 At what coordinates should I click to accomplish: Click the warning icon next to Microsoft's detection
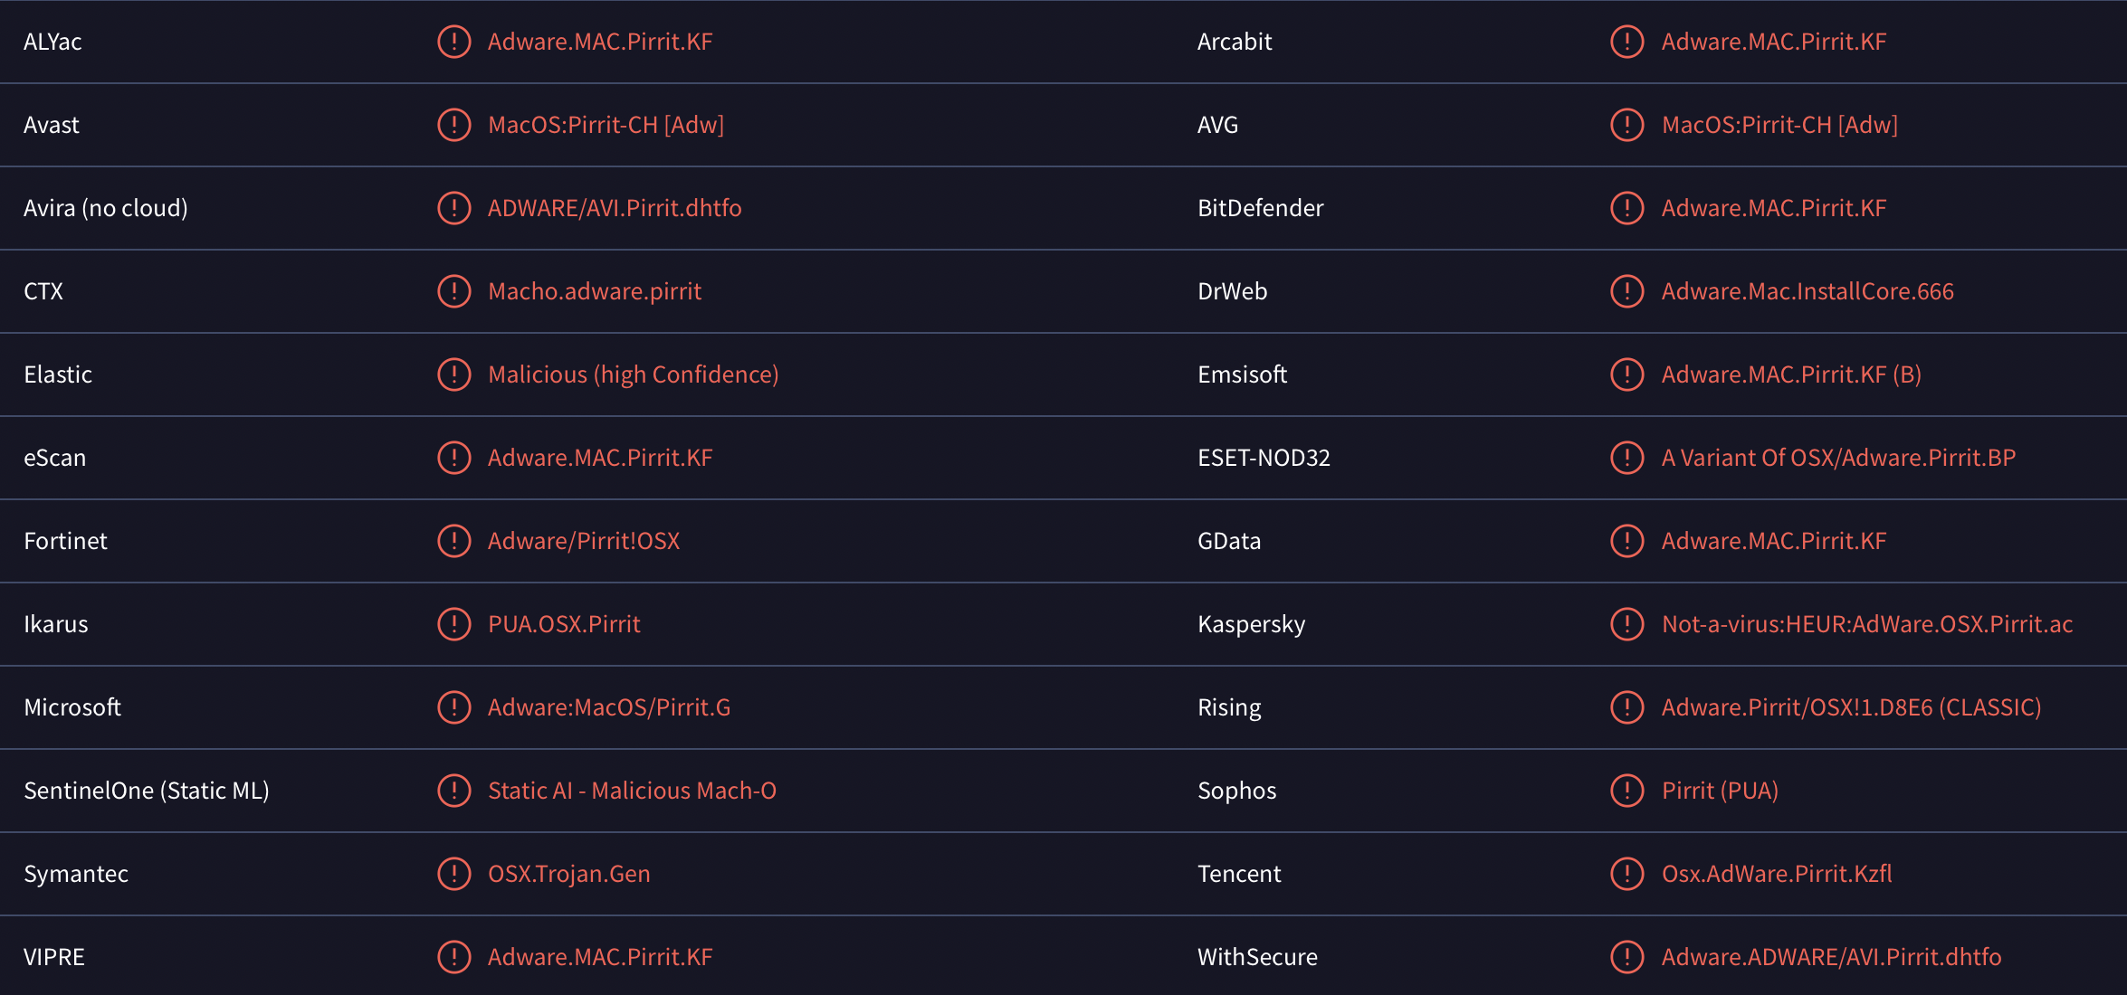[x=453, y=707]
